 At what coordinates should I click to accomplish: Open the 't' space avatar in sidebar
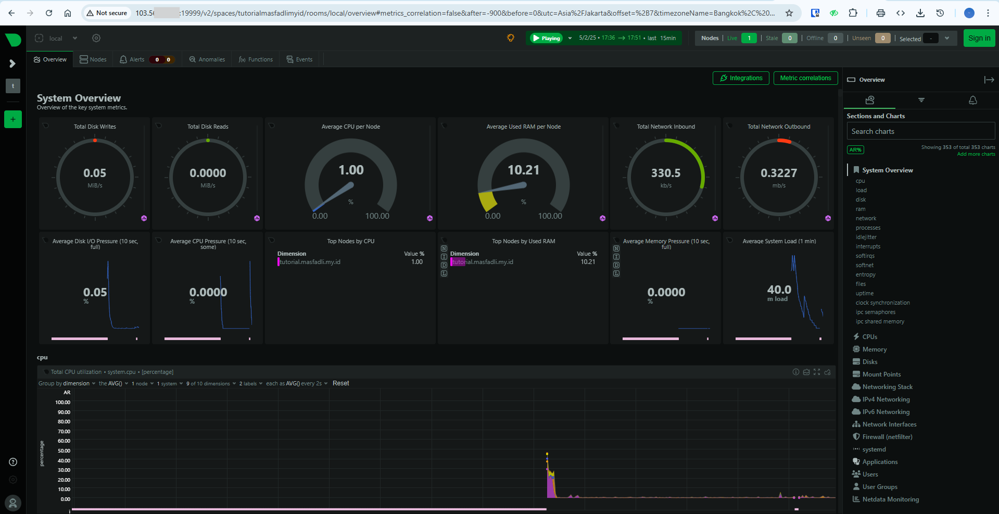point(13,86)
